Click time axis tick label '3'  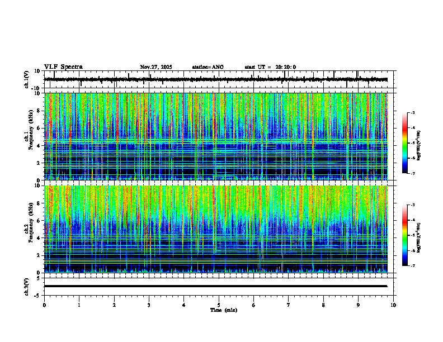point(149,305)
